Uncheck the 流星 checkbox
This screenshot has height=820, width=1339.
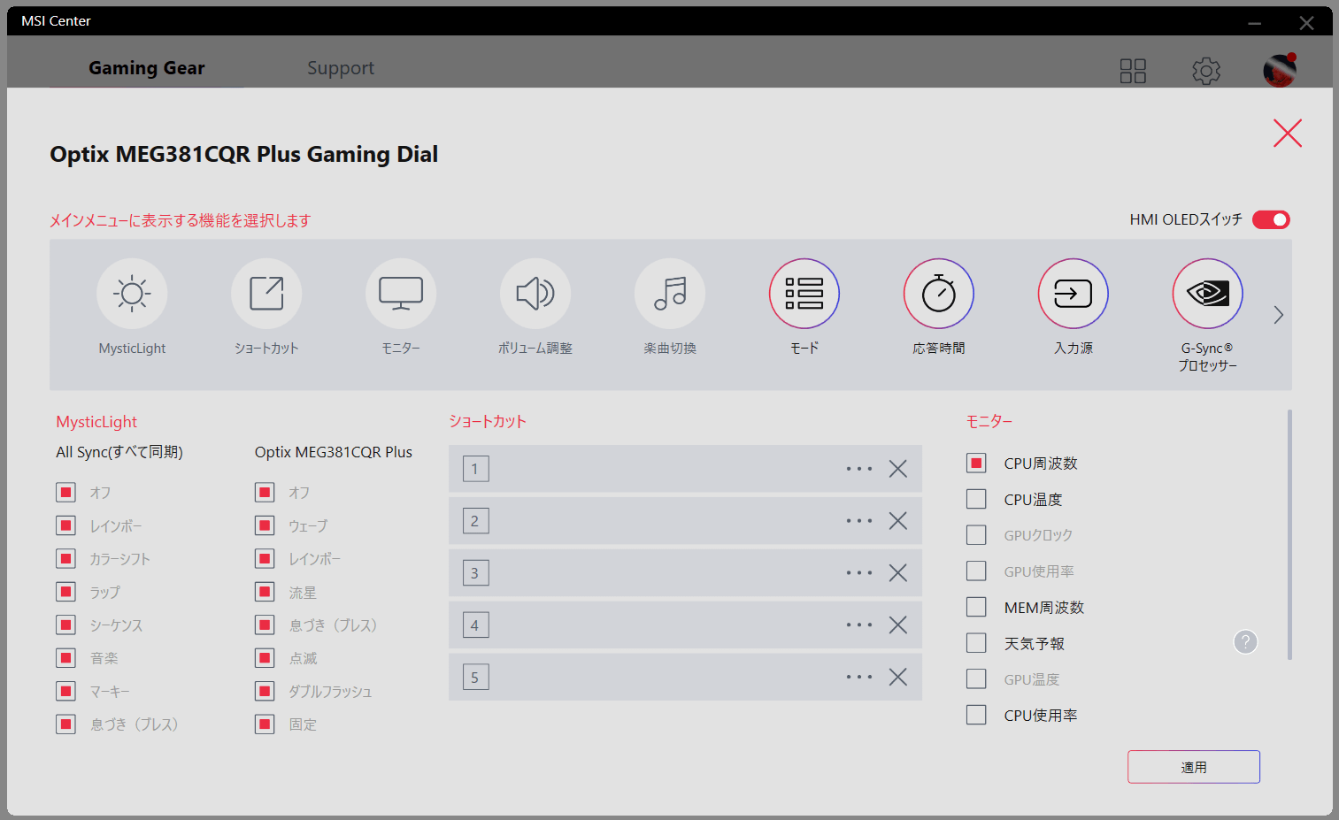(x=265, y=591)
